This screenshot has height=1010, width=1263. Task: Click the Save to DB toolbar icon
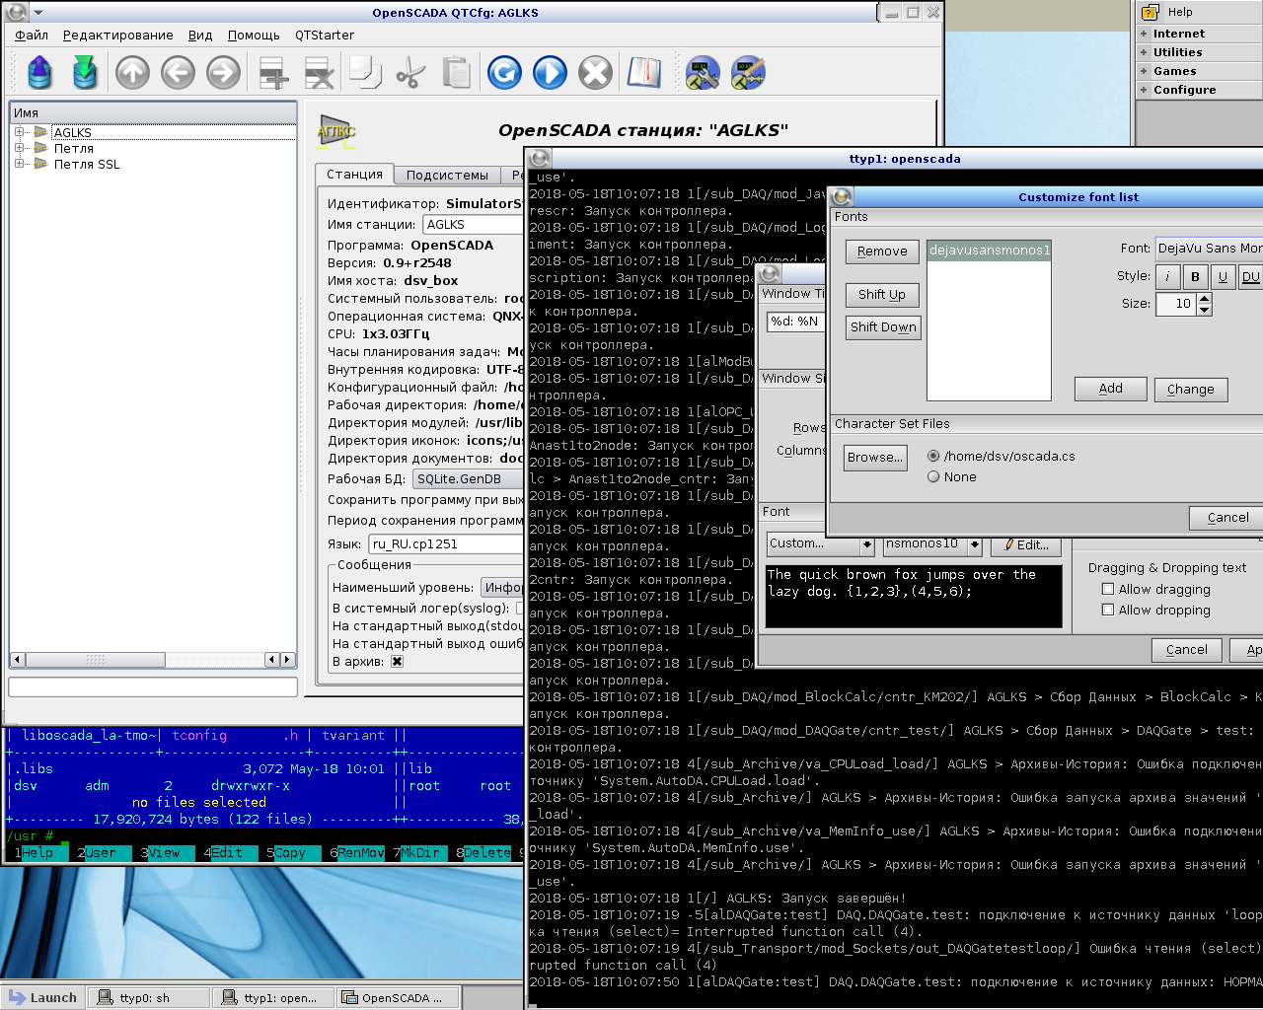tap(85, 73)
